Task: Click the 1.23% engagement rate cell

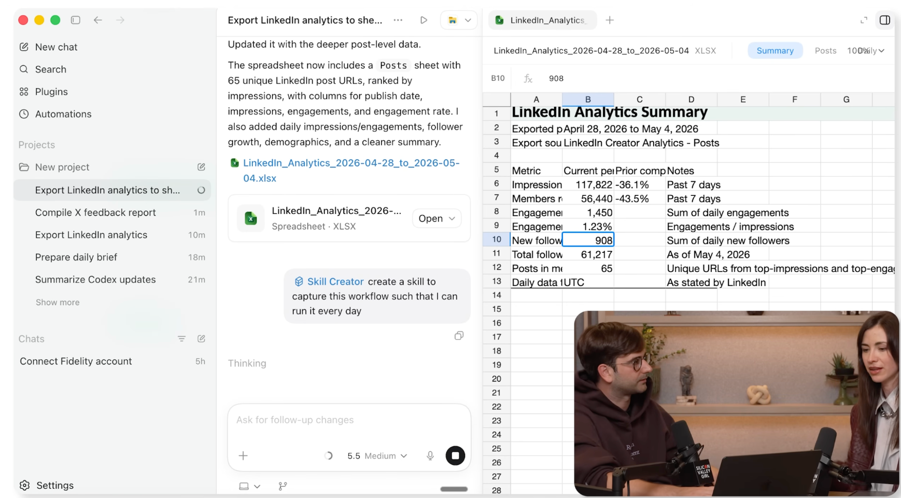Action: (588, 226)
